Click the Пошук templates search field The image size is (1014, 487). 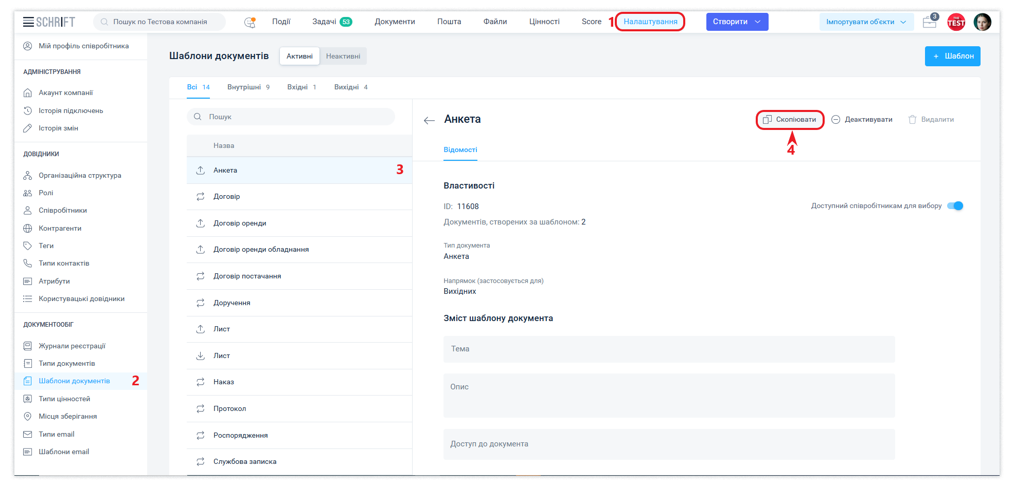[x=298, y=117]
